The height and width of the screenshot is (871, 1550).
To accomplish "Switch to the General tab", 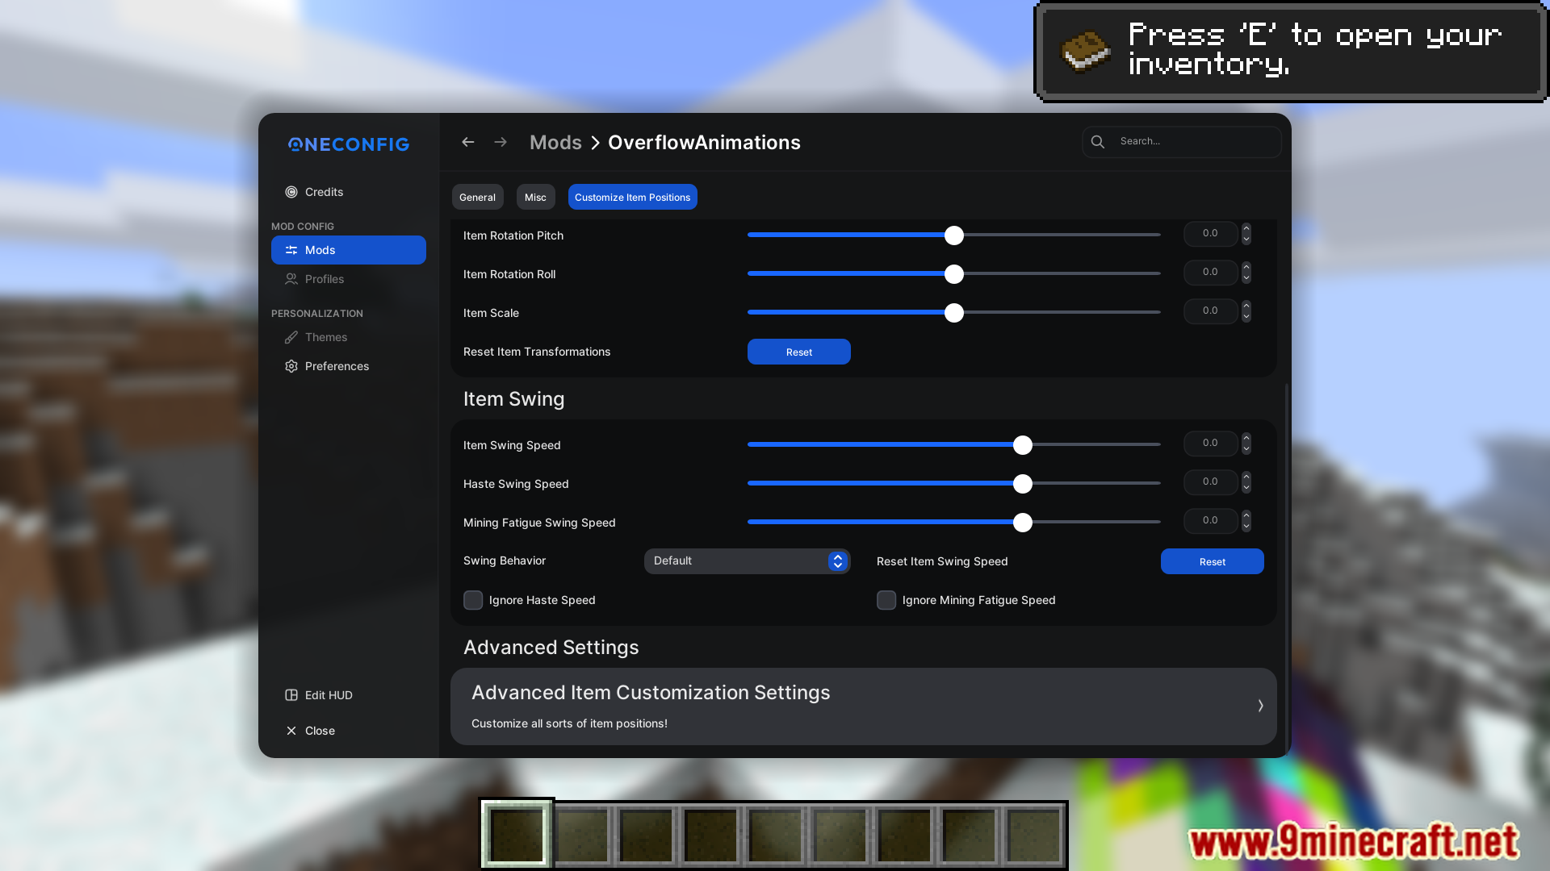I will click(x=478, y=197).
